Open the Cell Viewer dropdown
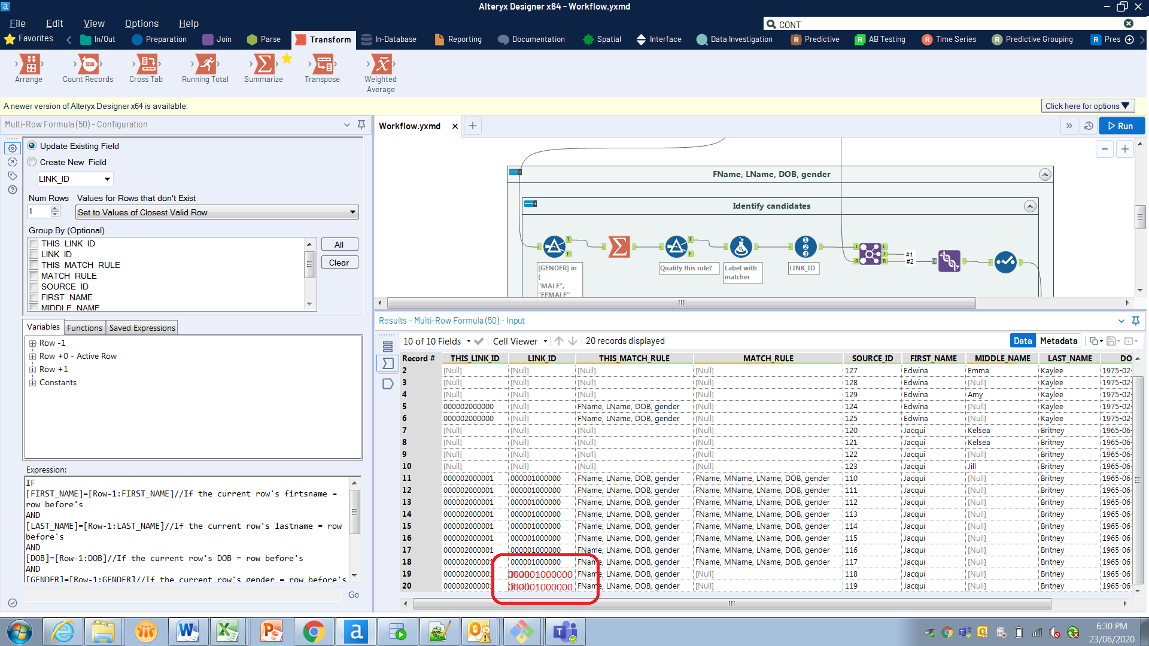The height and width of the screenshot is (646, 1149). pyautogui.click(x=520, y=341)
